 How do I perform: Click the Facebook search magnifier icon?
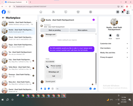pos(9,12)
